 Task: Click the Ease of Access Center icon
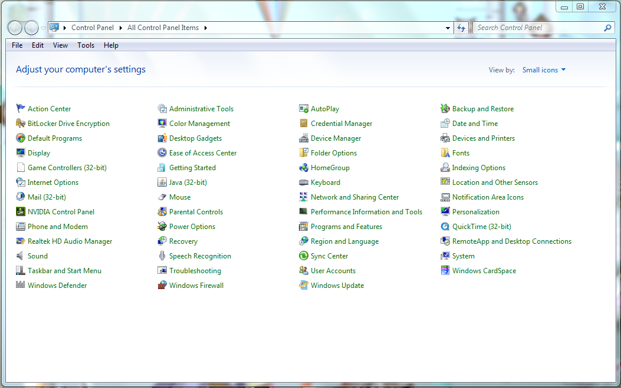click(x=162, y=152)
